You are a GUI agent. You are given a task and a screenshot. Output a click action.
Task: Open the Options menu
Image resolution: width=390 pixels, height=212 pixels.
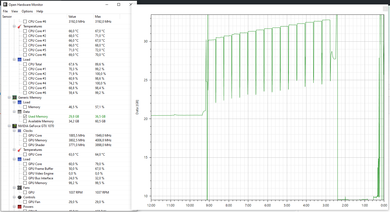click(x=27, y=11)
